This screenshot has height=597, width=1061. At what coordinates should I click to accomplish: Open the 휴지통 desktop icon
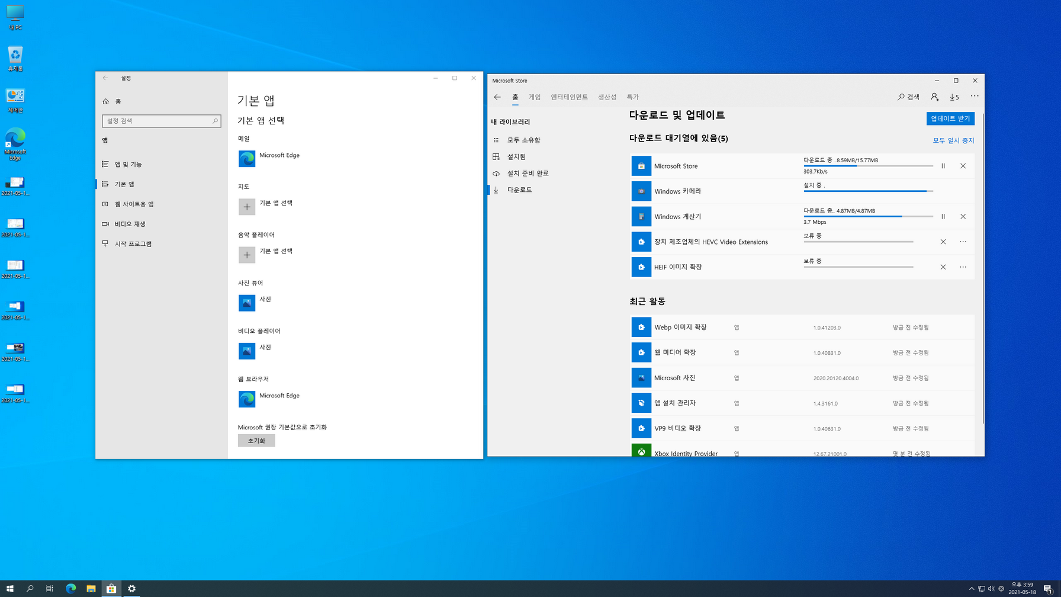[x=15, y=59]
